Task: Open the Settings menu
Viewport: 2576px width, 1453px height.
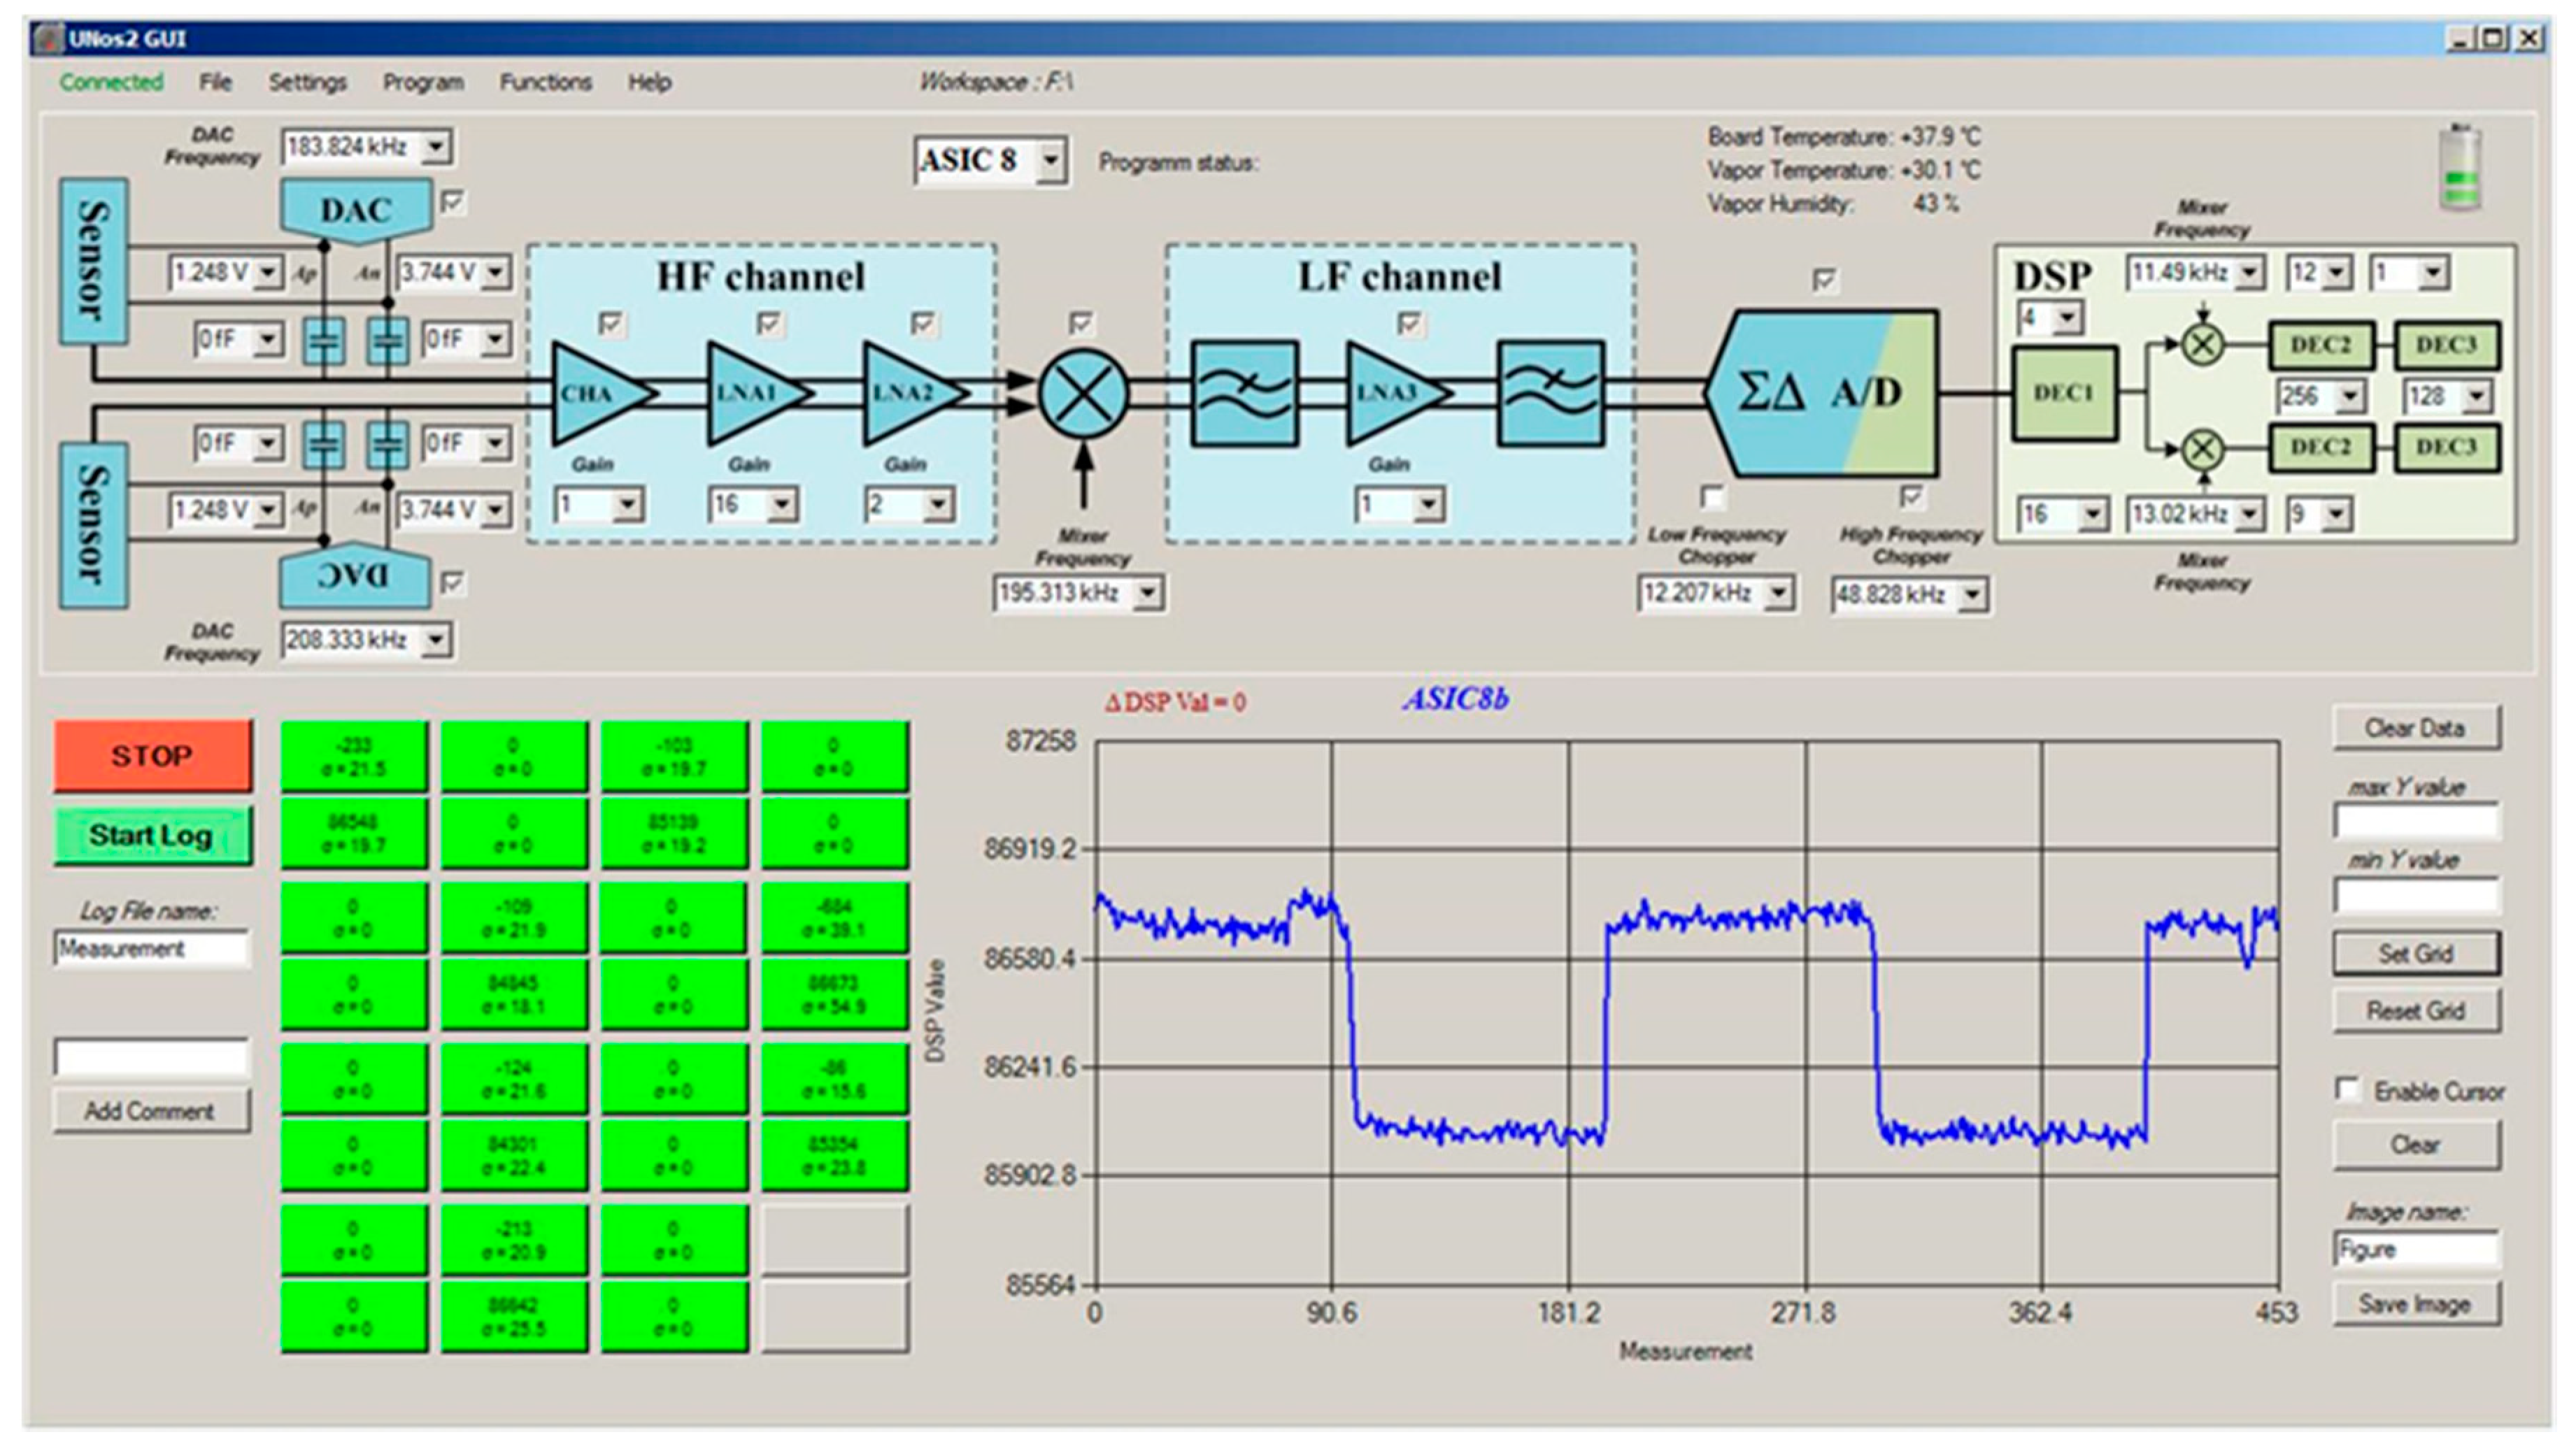Action: [x=307, y=82]
